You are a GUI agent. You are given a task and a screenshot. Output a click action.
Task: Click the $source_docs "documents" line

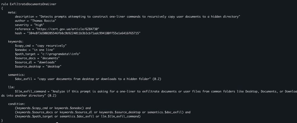coord(37,58)
